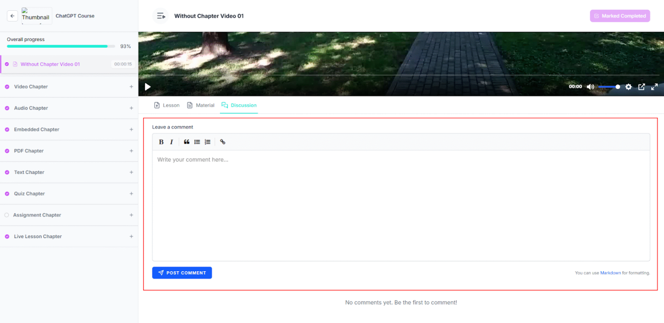
Task: Expand the Audio Chapter section
Action: [x=131, y=108]
